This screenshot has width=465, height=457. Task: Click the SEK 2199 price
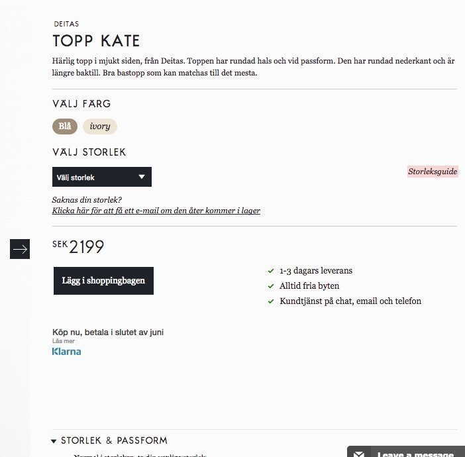tap(78, 247)
